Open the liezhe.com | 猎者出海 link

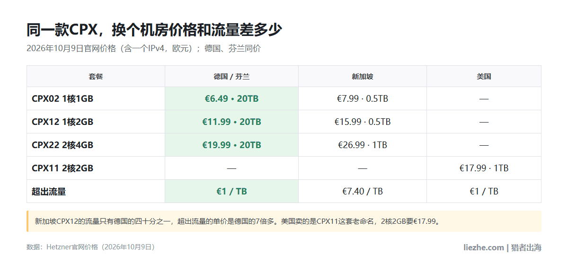(502, 247)
